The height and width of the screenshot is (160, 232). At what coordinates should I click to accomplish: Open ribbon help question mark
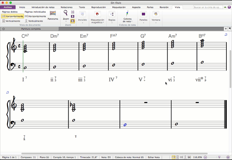pos(229,7)
